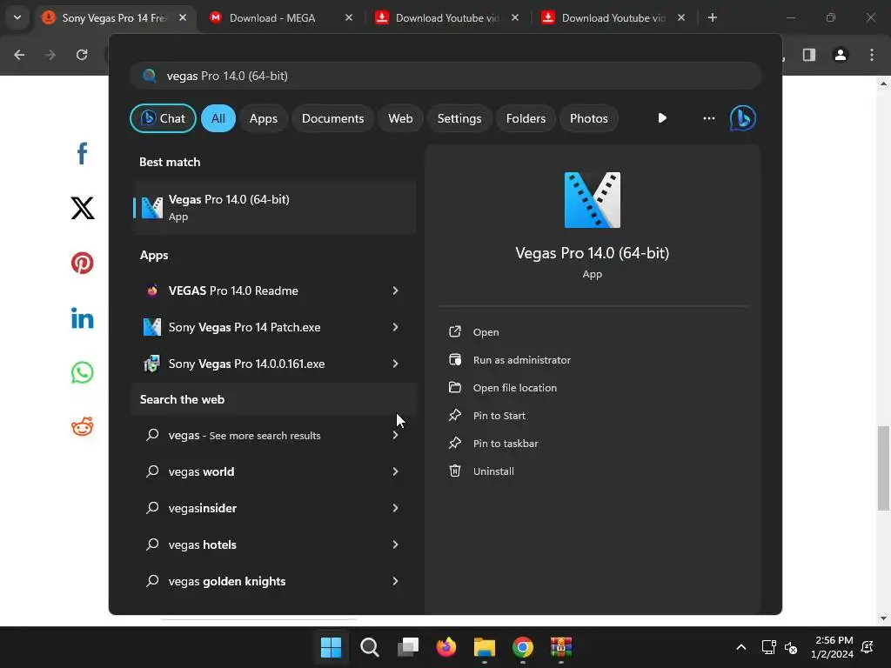Select the Web filter tab
Viewport: 891px width, 668px height.
click(400, 118)
